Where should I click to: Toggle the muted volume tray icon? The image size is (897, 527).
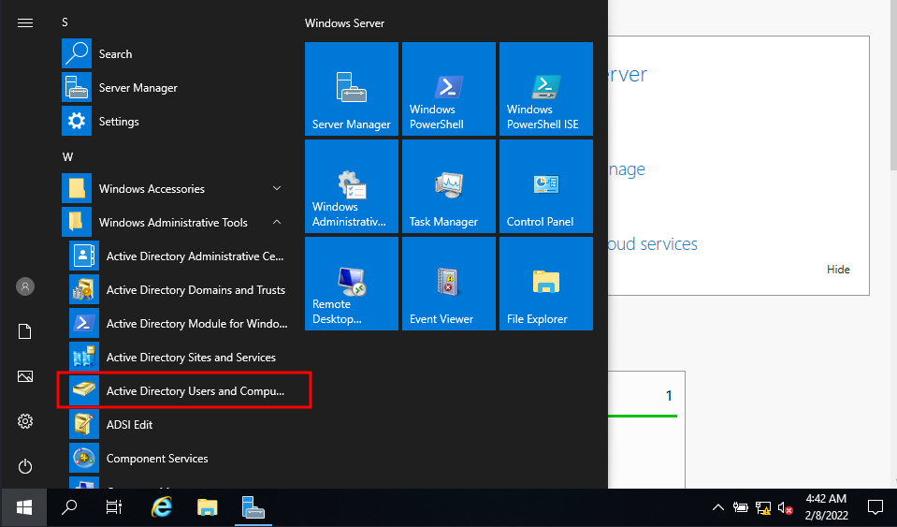click(785, 507)
